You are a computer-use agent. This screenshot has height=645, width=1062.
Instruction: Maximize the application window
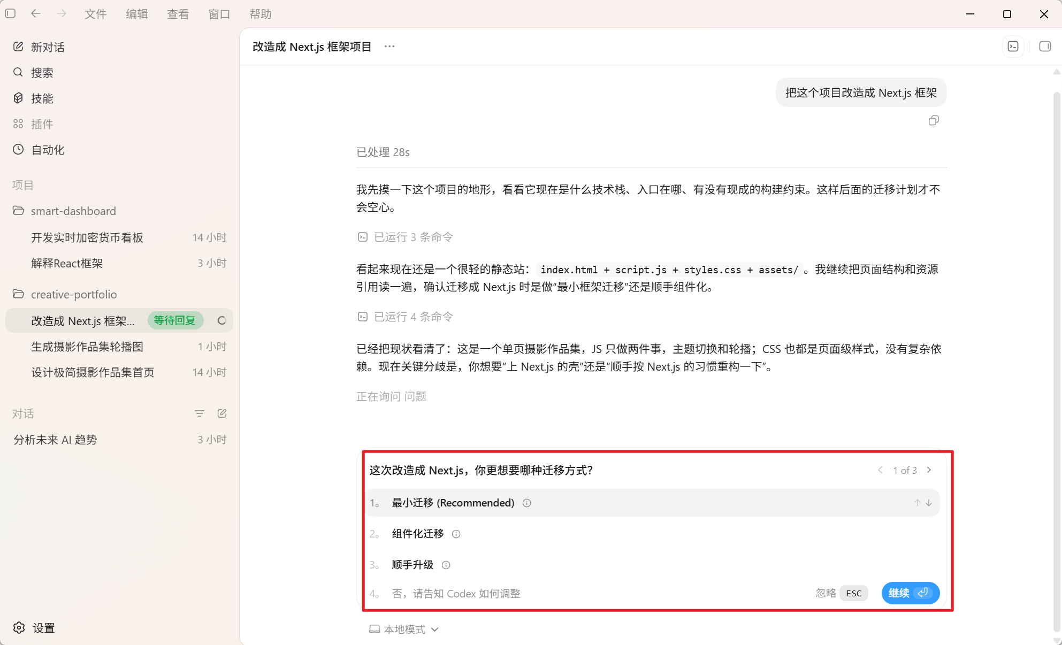[1007, 14]
